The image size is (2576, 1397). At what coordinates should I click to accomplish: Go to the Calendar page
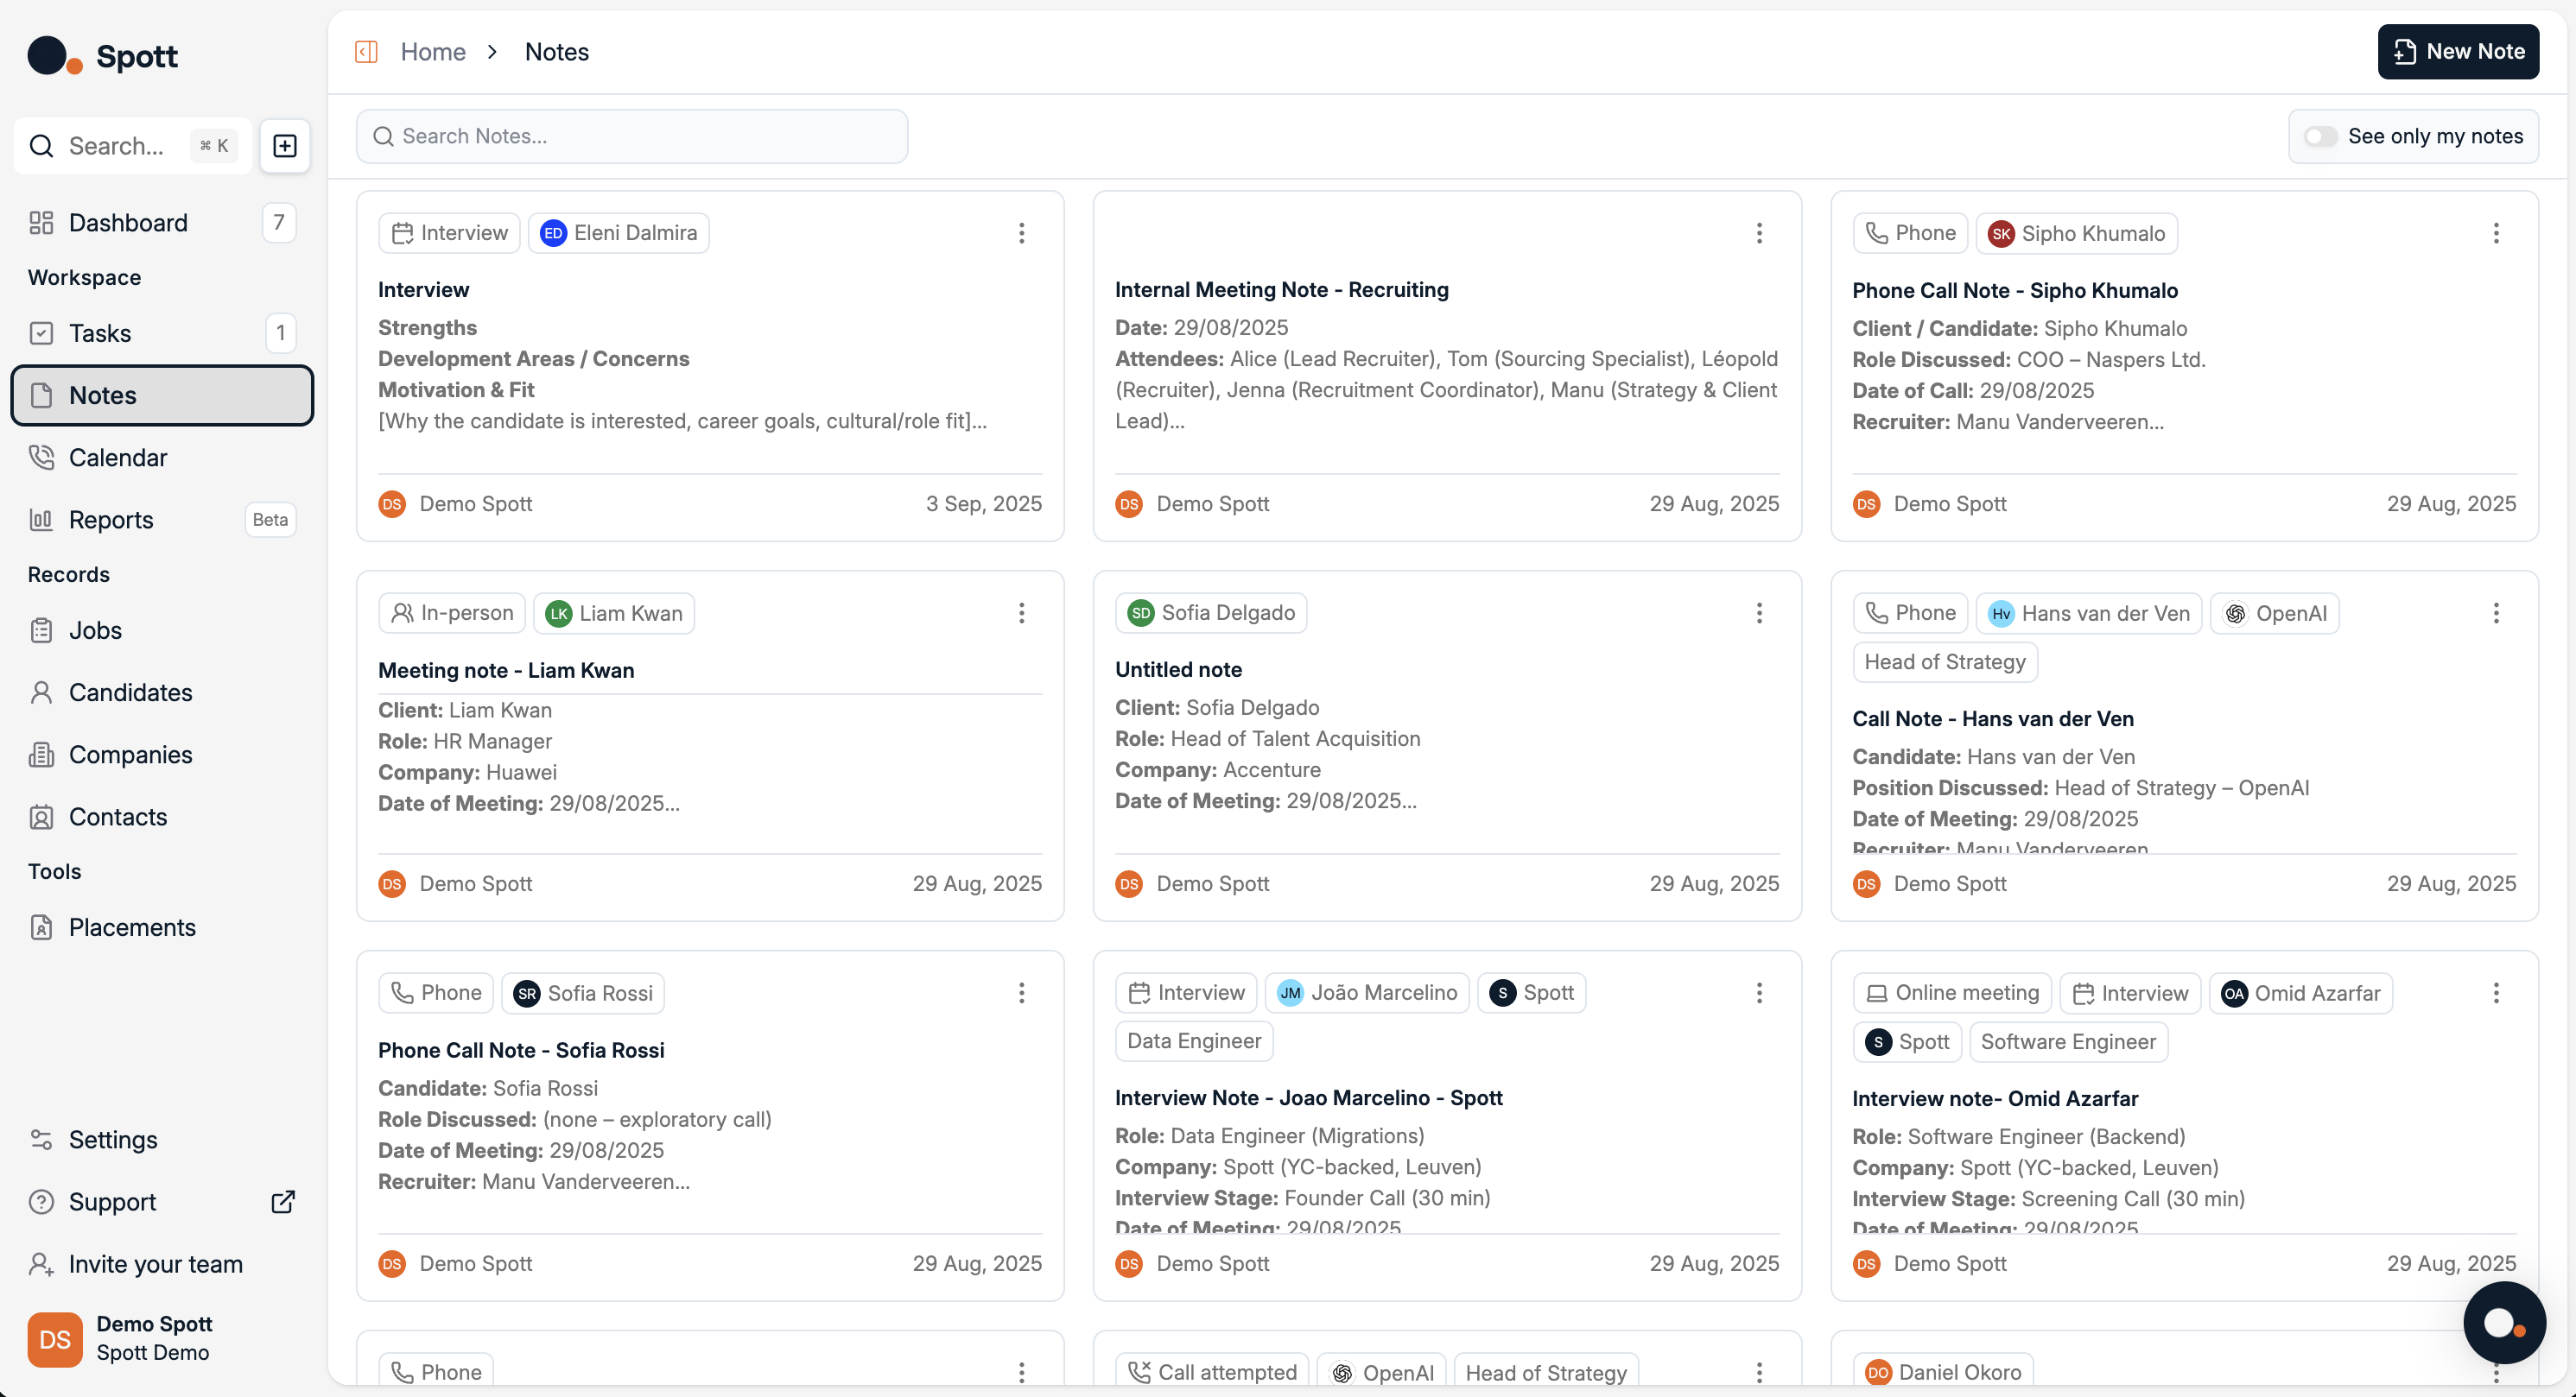click(117, 458)
